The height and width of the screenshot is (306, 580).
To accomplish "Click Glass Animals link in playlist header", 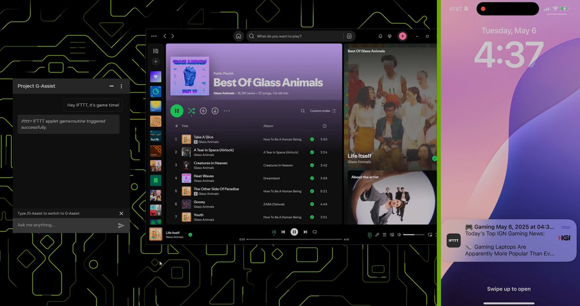I will tap(224, 93).
